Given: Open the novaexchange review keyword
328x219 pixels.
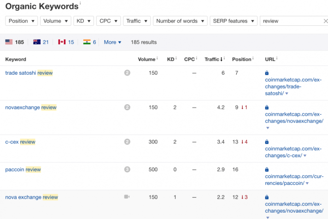Looking at the screenshot, I should click(x=31, y=107).
